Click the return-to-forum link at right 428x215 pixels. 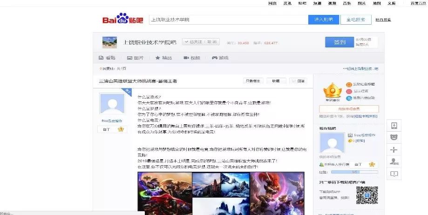[360, 69]
